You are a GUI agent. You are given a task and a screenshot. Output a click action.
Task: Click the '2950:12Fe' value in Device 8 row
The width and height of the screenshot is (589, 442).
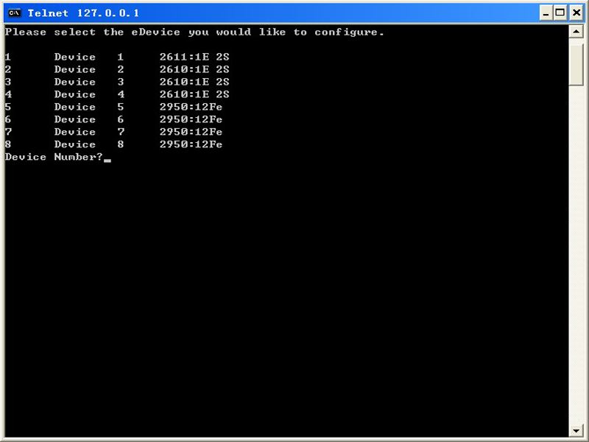pyautogui.click(x=191, y=144)
